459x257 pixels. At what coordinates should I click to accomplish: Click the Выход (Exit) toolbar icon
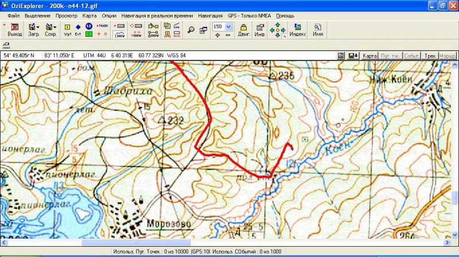tap(14, 30)
